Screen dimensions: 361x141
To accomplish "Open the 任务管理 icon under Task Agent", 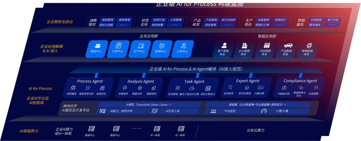I will point(173,88).
